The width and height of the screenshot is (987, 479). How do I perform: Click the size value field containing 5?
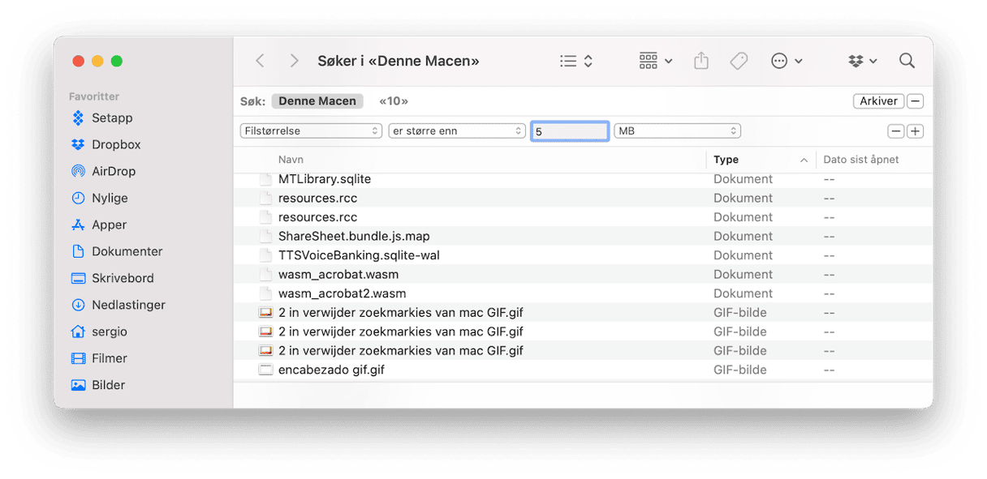point(570,130)
